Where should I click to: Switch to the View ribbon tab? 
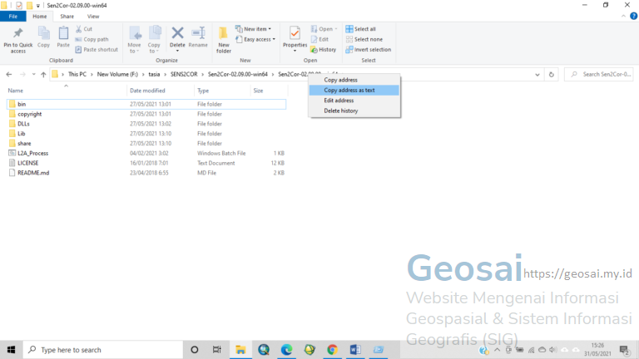point(93,16)
